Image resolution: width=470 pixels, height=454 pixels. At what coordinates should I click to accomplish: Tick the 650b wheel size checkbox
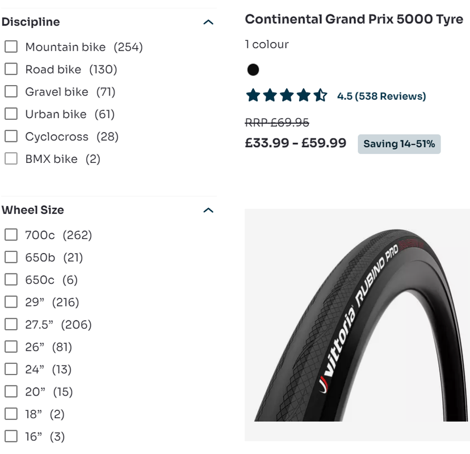pyautogui.click(x=11, y=258)
